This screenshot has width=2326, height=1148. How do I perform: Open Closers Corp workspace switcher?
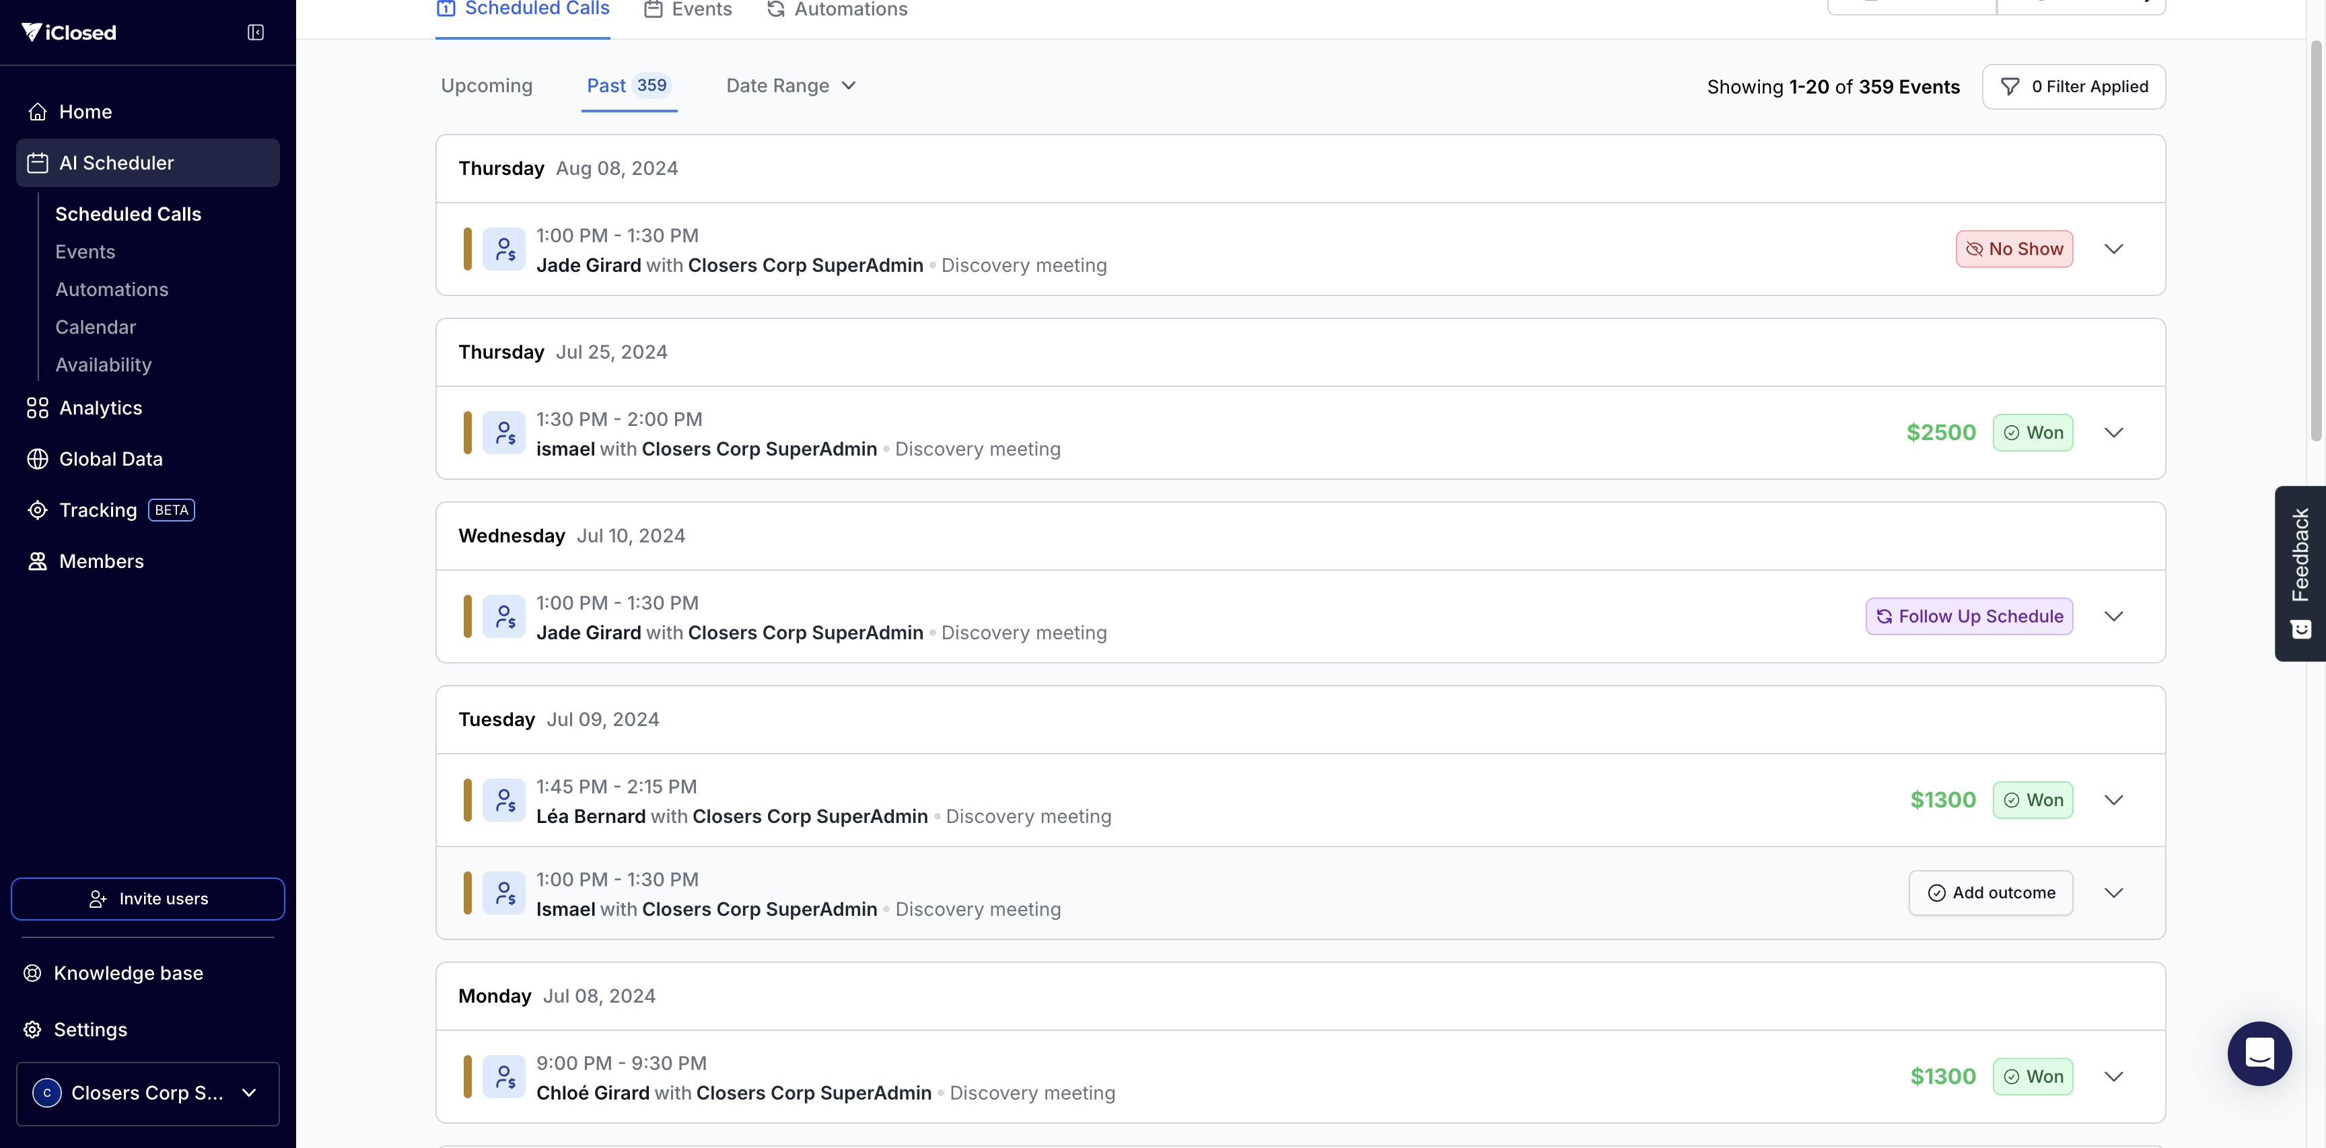pos(147,1093)
